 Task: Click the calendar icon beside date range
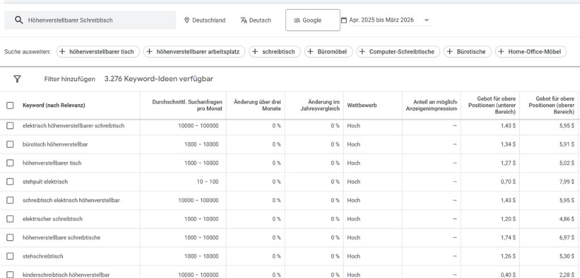tap(344, 20)
